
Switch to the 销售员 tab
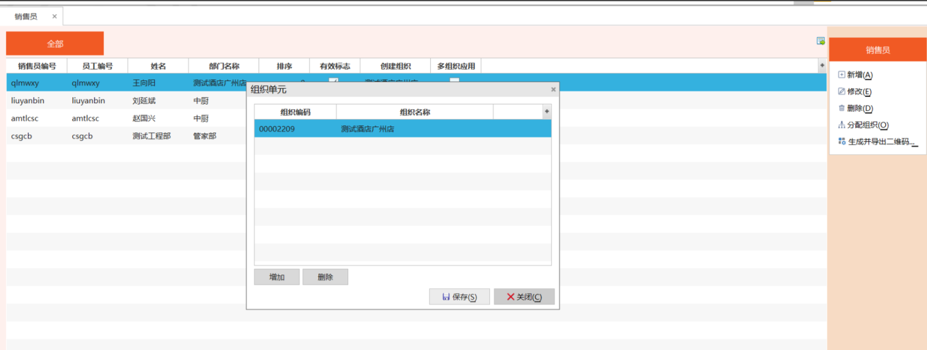(26, 16)
